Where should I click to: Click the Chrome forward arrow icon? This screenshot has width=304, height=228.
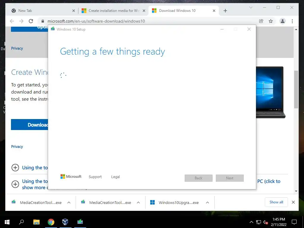pyautogui.click(x=21, y=21)
